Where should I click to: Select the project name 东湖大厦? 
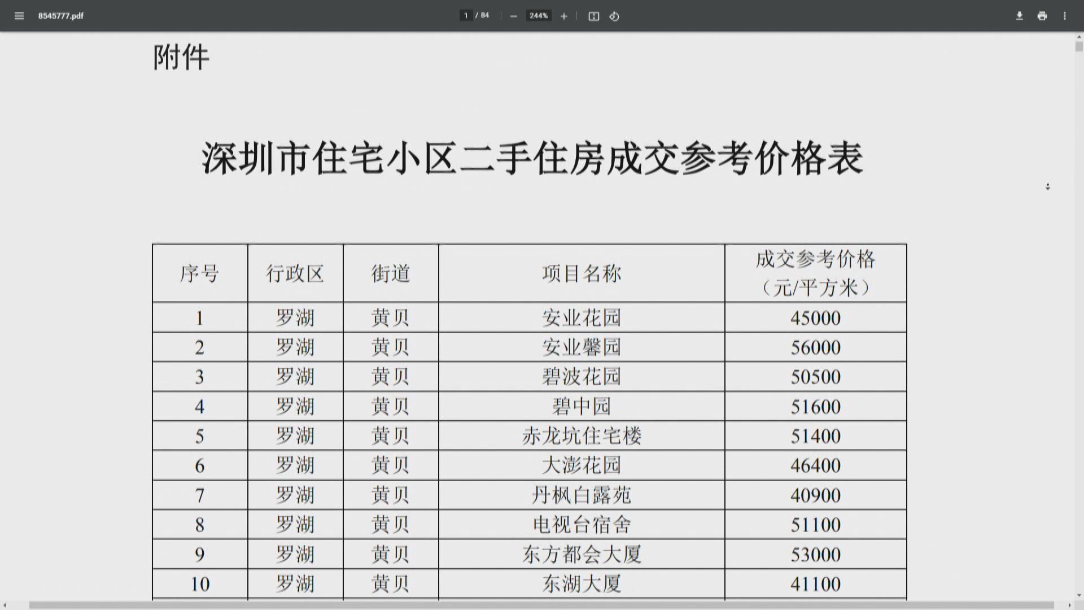point(582,583)
